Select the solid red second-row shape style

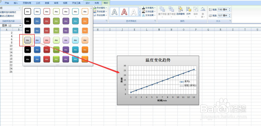tap(47, 21)
